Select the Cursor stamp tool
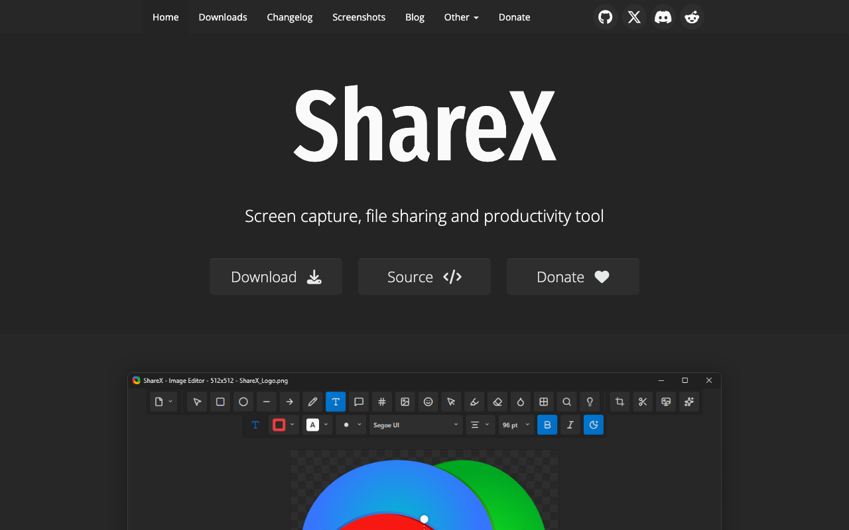Image resolution: width=849 pixels, height=530 pixels. coord(451,401)
